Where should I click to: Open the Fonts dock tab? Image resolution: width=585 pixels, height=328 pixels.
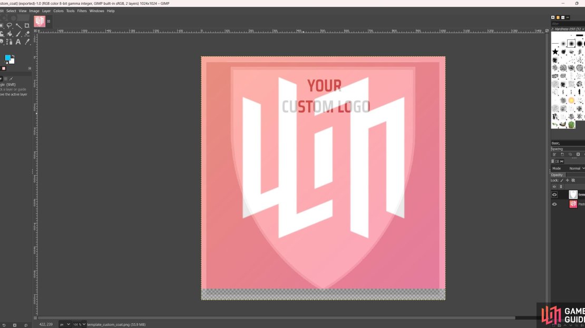(563, 17)
